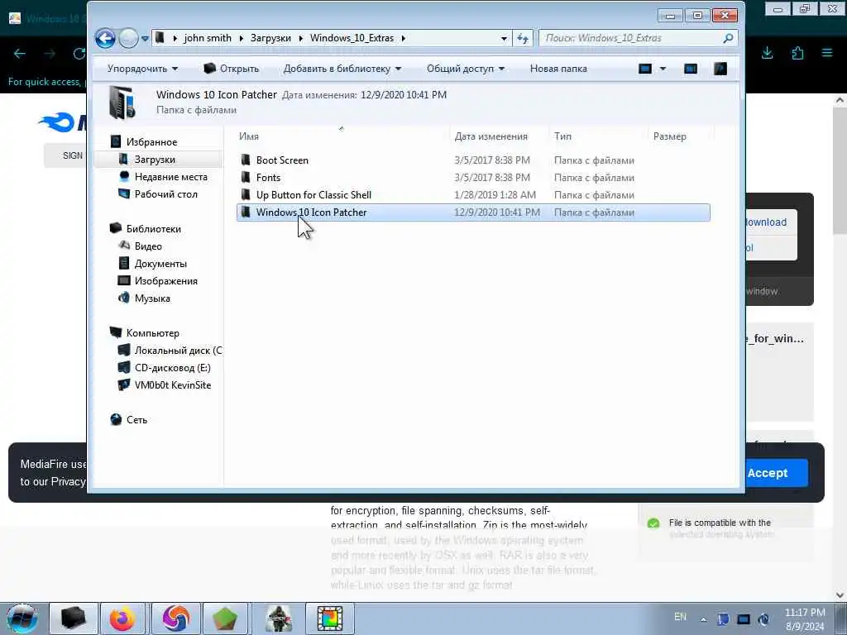Screen dimensions: 847x635
Task: Open the Firefox taskbar icon
Action: coord(122,618)
